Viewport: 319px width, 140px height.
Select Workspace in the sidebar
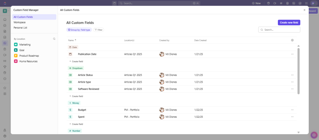click(20, 22)
